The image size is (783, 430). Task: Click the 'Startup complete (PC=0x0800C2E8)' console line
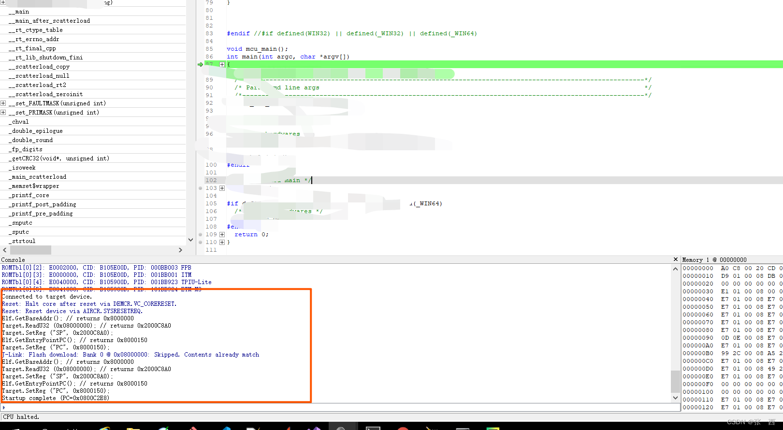(56, 398)
